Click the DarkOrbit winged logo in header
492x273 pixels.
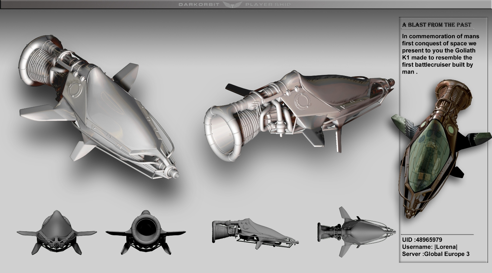click(x=233, y=4)
